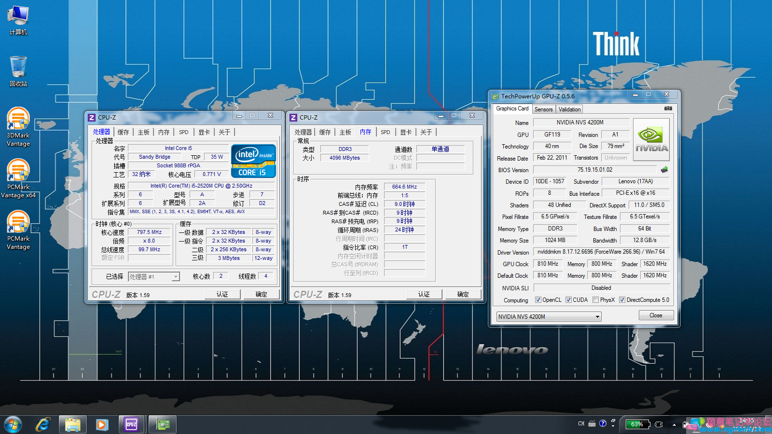Open Internet Explorer from the taskbar
Image resolution: width=772 pixels, height=434 pixels.
43,424
